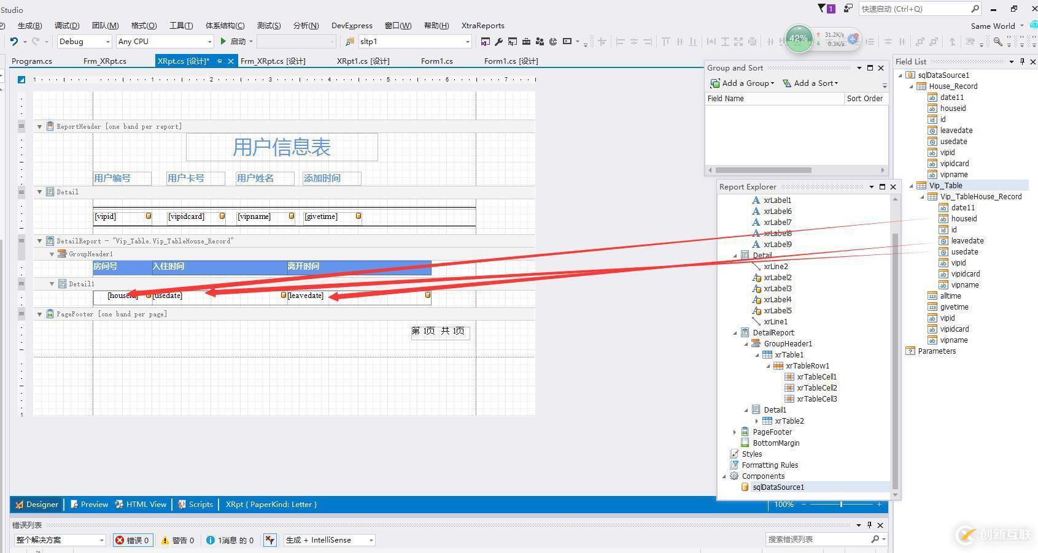The height and width of the screenshot is (553, 1038).
Task: Open the HTML View tab
Action: 141,505
